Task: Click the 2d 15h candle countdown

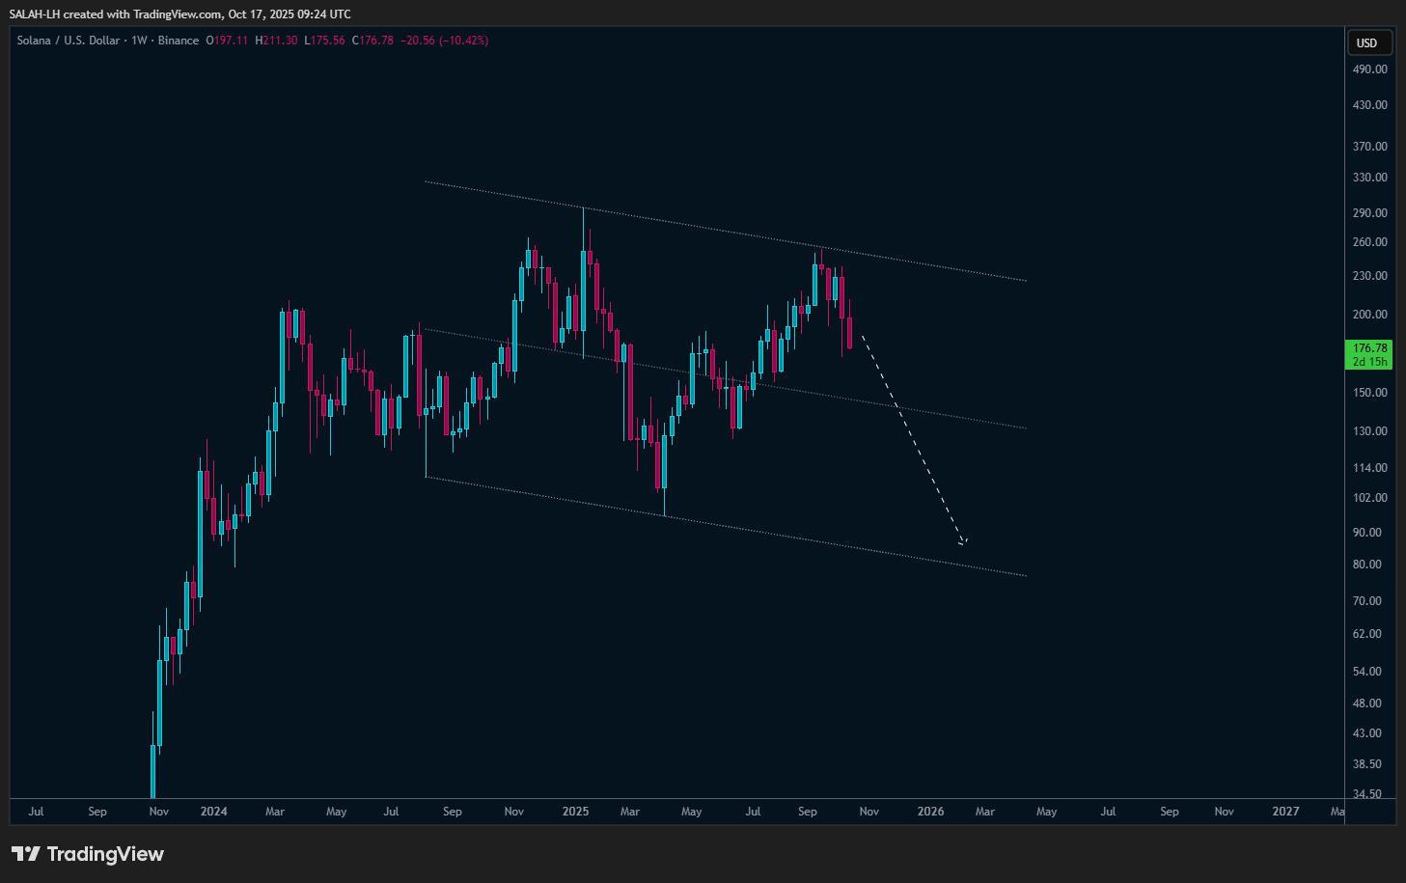Action: coord(1370,362)
